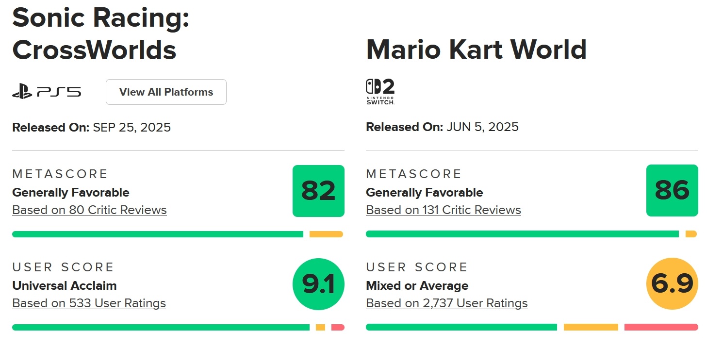This screenshot has height=348, width=723.
Task: Open Based on 131 Critic Reviews link
Action: [x=443, y=210]
